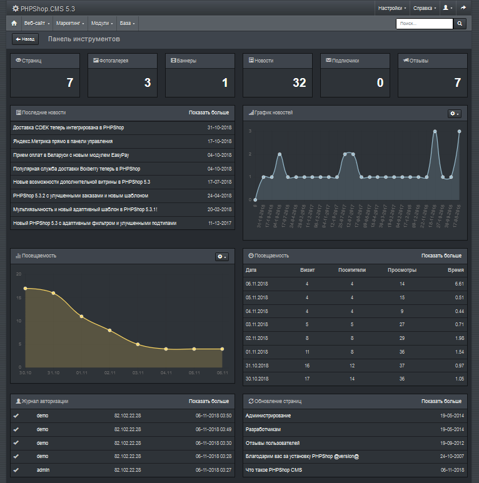The width and height of the screenshot is (479, 483).
Task: Click the eye icon beside Страниц
Action: tap(19, 61)
